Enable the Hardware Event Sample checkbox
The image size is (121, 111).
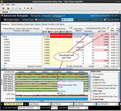tap(94, 88)
